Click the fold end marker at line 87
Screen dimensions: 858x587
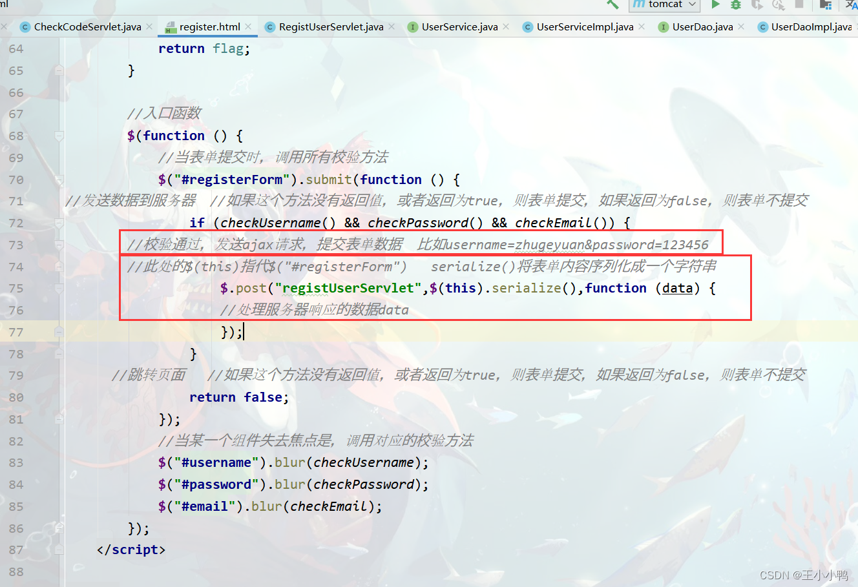(59, 550)
